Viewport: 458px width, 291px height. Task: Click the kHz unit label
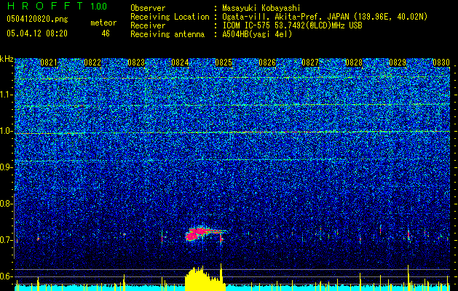[x=7, y=59]
